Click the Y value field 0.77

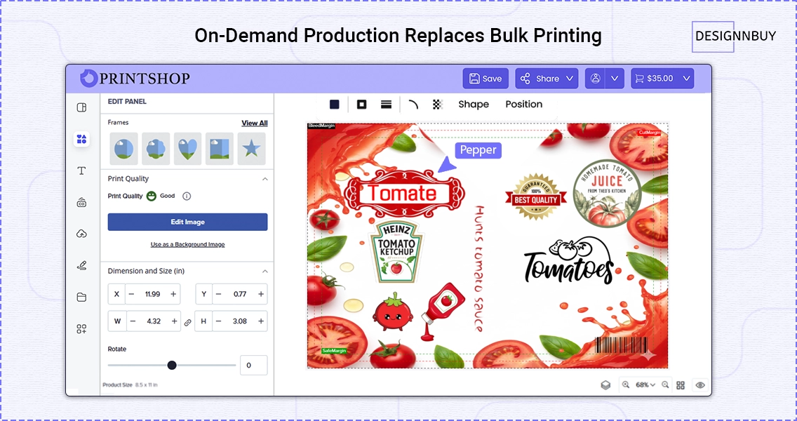(240, 294)
